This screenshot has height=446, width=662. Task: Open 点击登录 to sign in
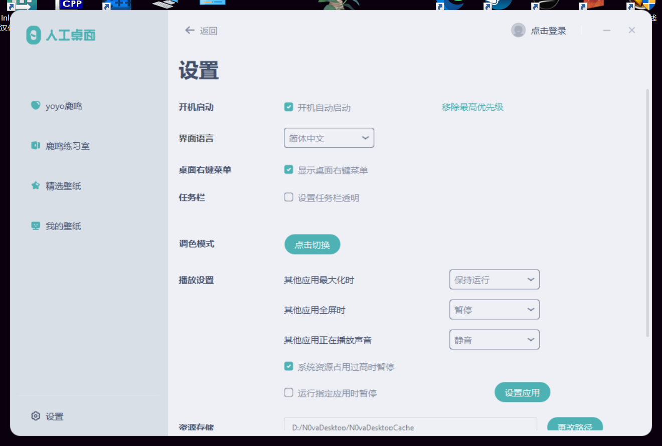(539, 31)
